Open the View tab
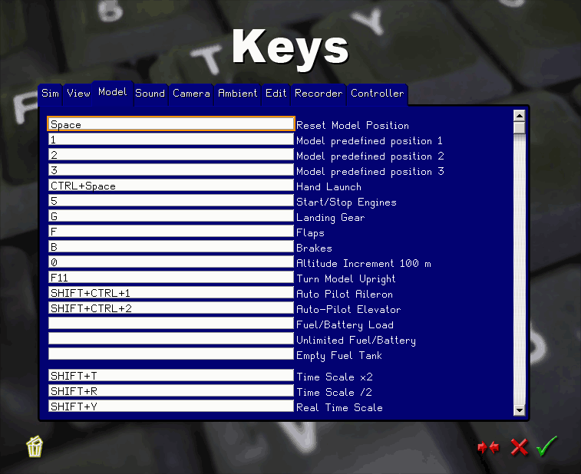Image resolution: width=581 pixels, height=474 pixels. (78, 94)
